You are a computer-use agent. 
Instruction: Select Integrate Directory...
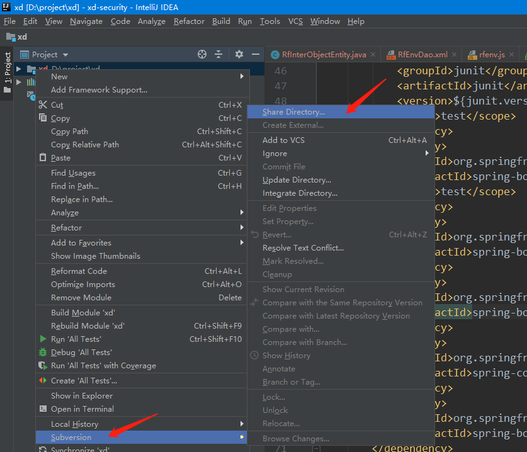coord(341,193)
